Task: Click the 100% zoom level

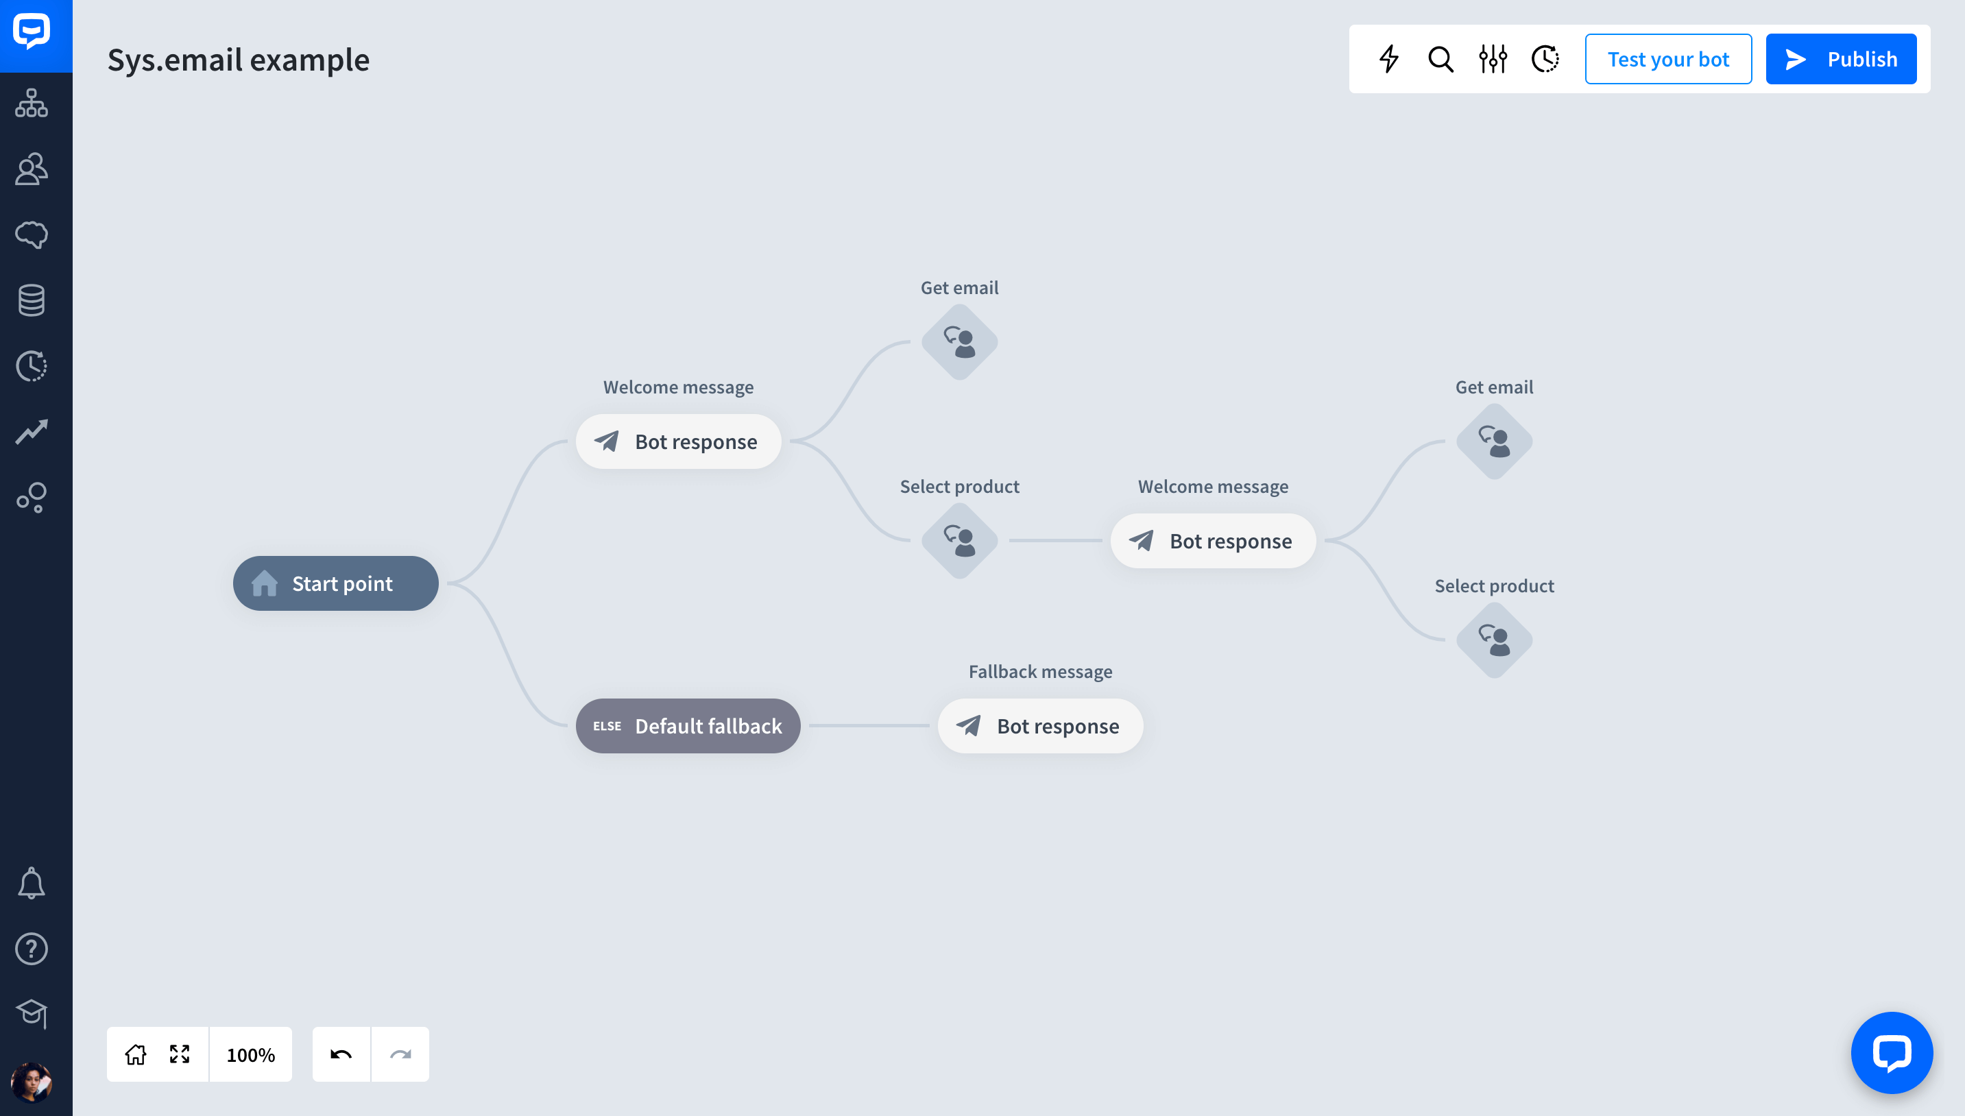Action: (x=251, y=1055)
